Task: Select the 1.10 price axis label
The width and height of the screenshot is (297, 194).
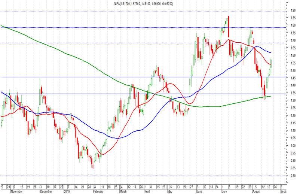Action: [293, 130]
